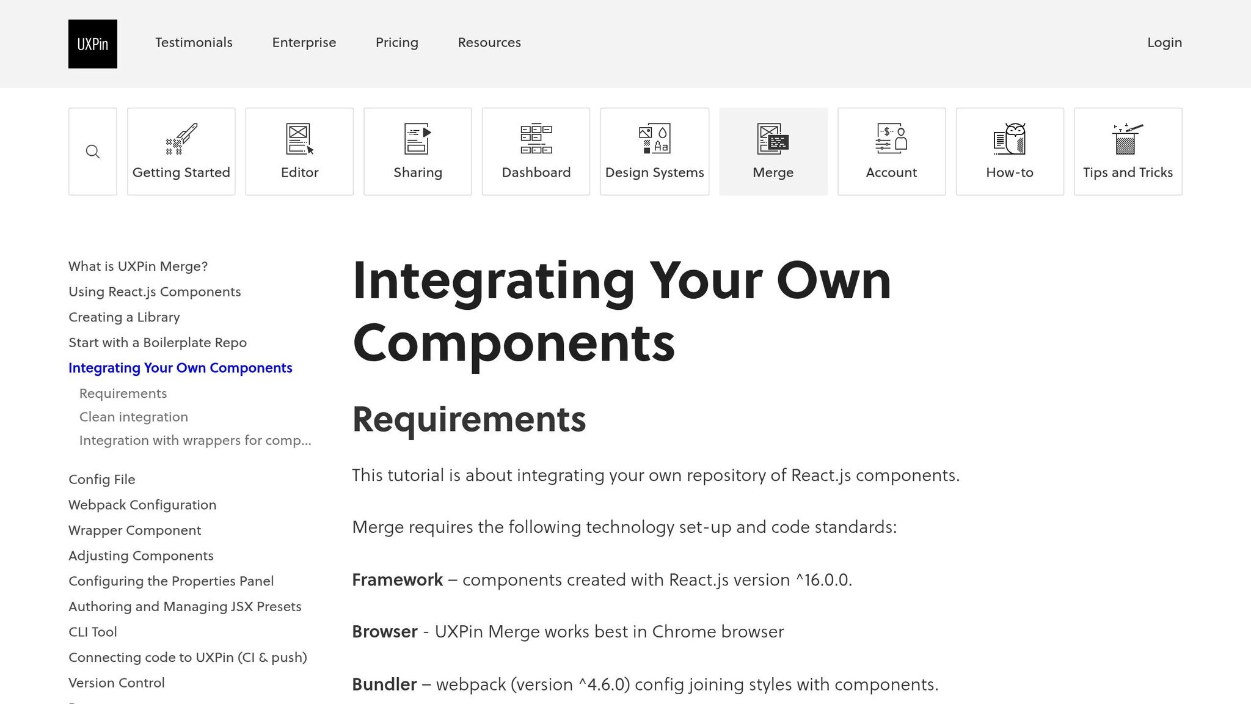Jump to the 'Clean integration' subsection
The image size is (1251, 704).
pyautogui.click(x=134, y=417)
